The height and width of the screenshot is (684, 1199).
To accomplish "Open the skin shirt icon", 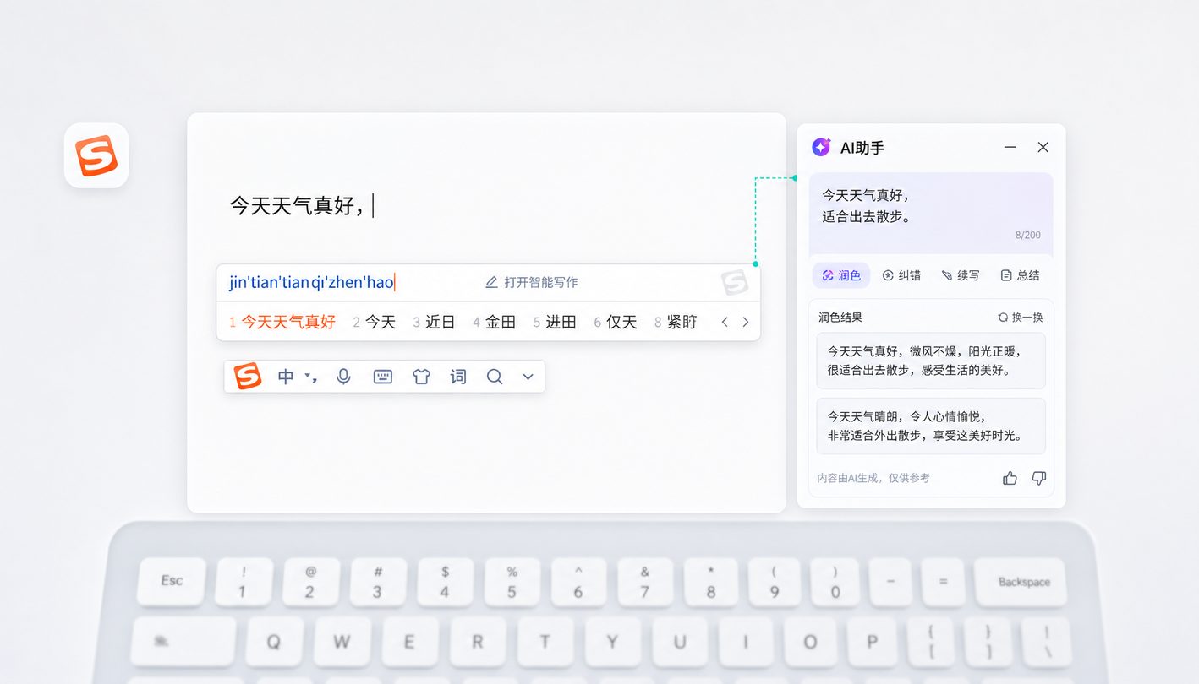I will click(421, 377).
